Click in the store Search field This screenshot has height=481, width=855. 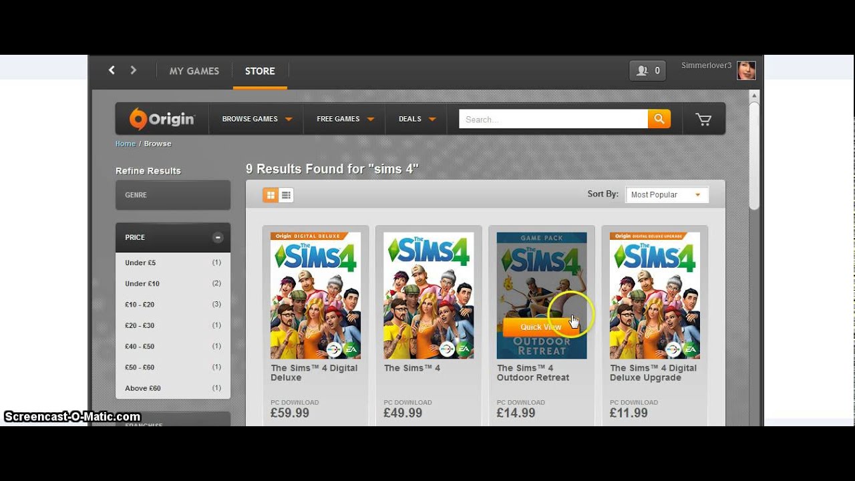tap(553, 119)
